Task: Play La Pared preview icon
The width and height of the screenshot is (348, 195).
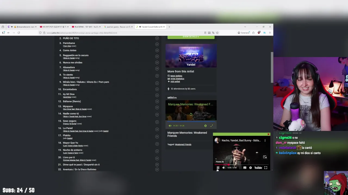Action: coord(157,129)
